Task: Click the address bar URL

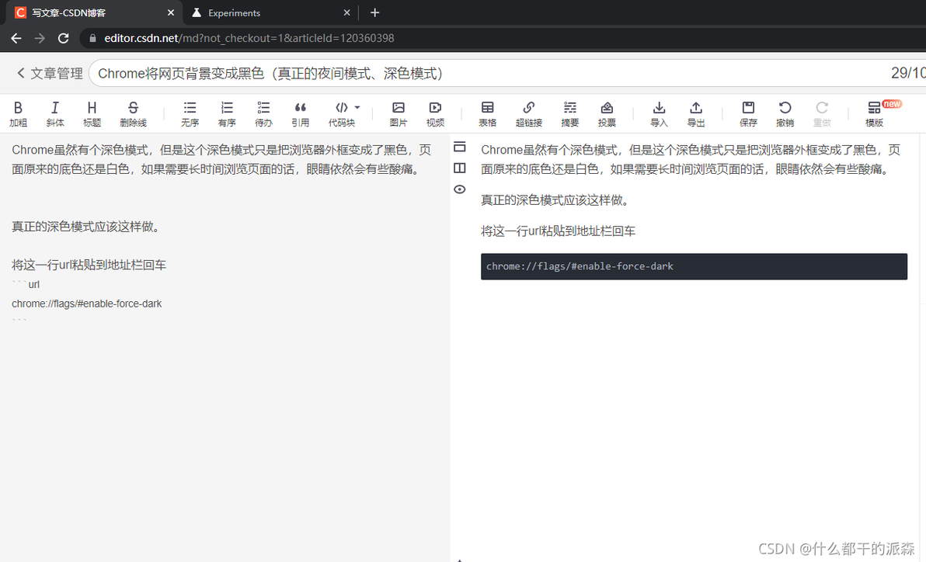Action: (x=249, y=38)
